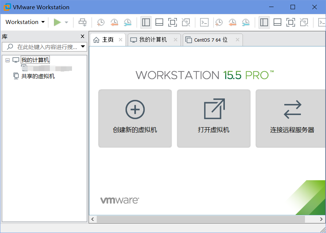326x233 pixels.
Task: Enter full screen mode via the toolbar icon
Action: 172,22
